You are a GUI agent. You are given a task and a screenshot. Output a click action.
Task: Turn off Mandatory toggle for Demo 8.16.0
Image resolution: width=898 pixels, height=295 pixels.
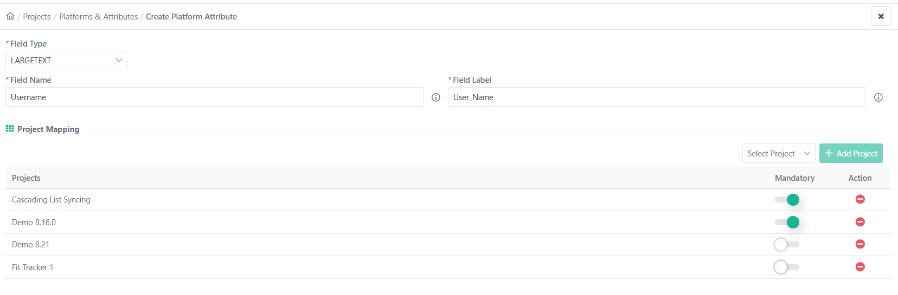pos(787,222)
